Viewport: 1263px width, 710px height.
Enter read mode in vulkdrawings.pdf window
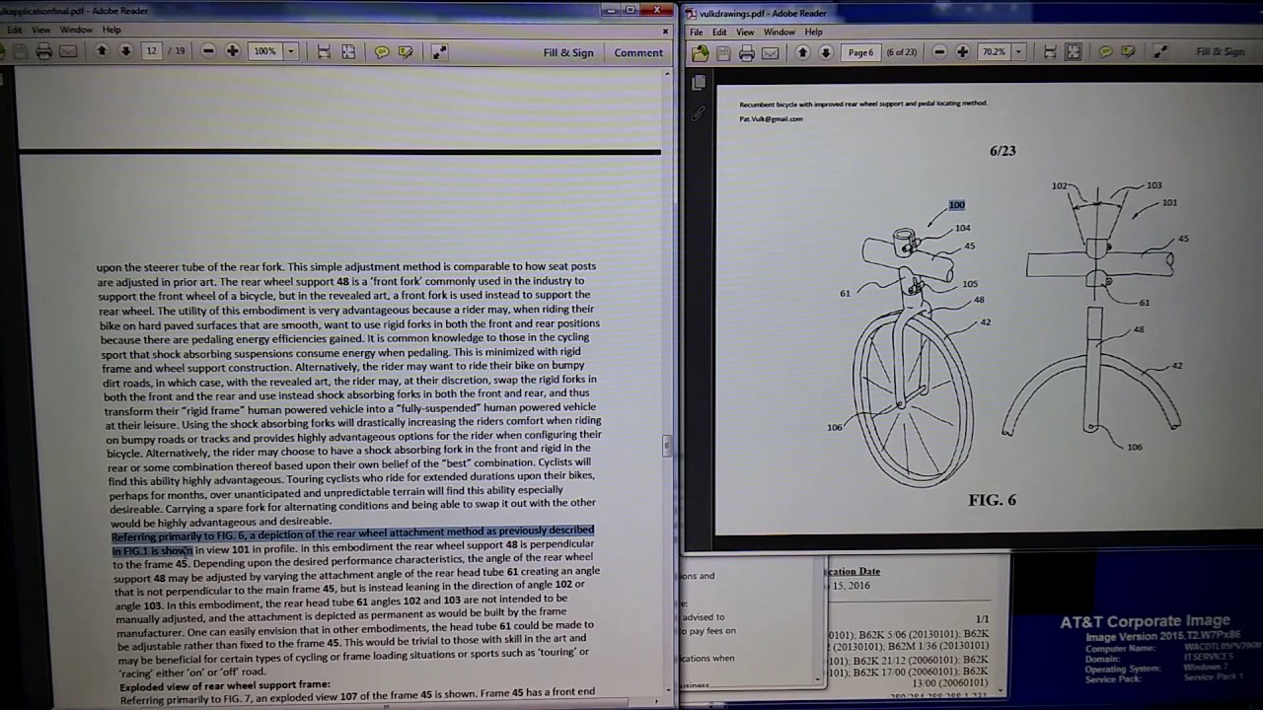click(x=1160, y=52)
